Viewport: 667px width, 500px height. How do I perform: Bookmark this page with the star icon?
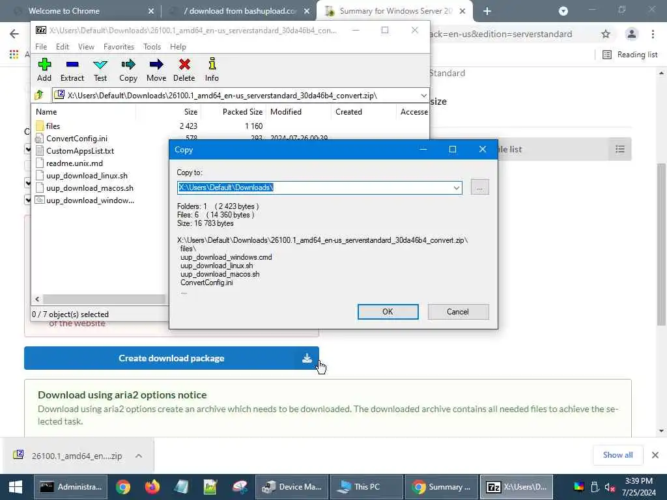pos(606,34)
